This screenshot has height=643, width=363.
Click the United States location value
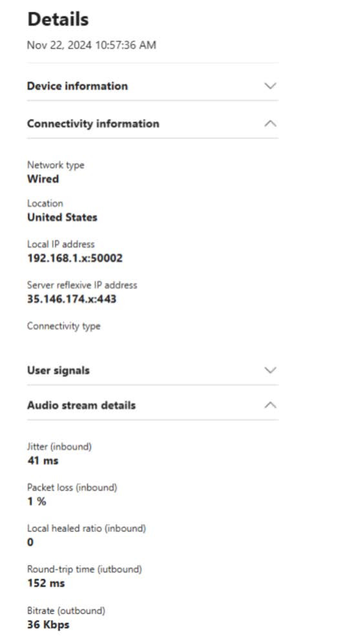63,218
